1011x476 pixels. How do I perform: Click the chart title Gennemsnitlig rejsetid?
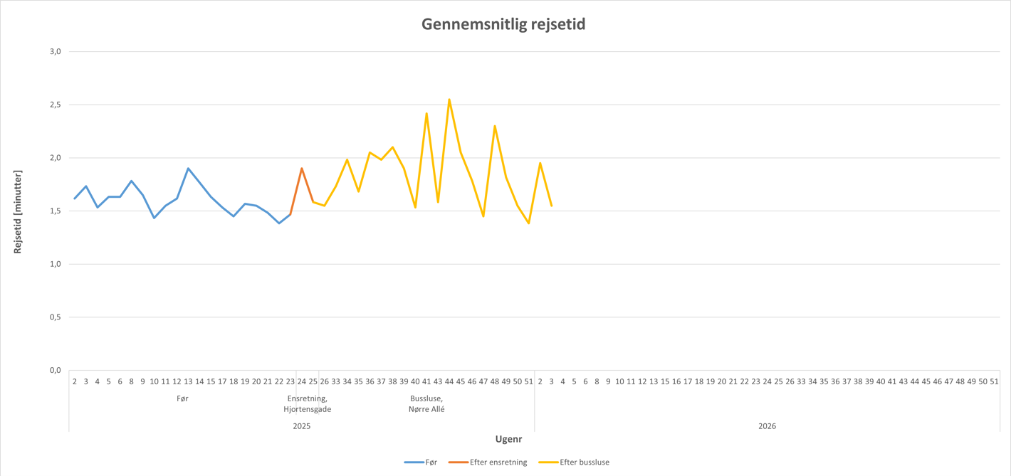tap(503, 24)
